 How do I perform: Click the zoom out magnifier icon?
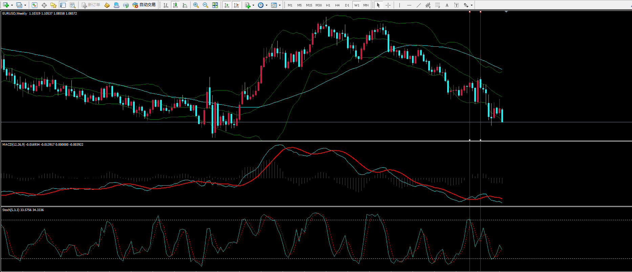coord(205,5)
